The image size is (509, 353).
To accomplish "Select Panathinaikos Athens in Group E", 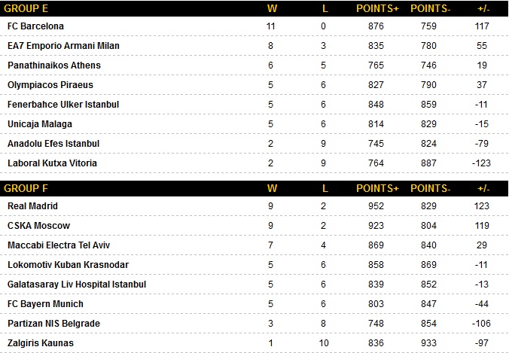I will click(x=53, y=65).
